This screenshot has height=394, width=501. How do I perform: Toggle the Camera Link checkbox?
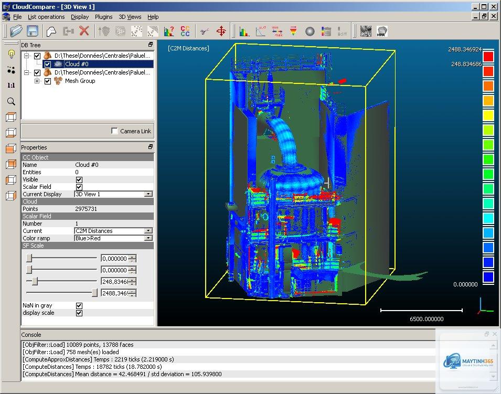114,131
